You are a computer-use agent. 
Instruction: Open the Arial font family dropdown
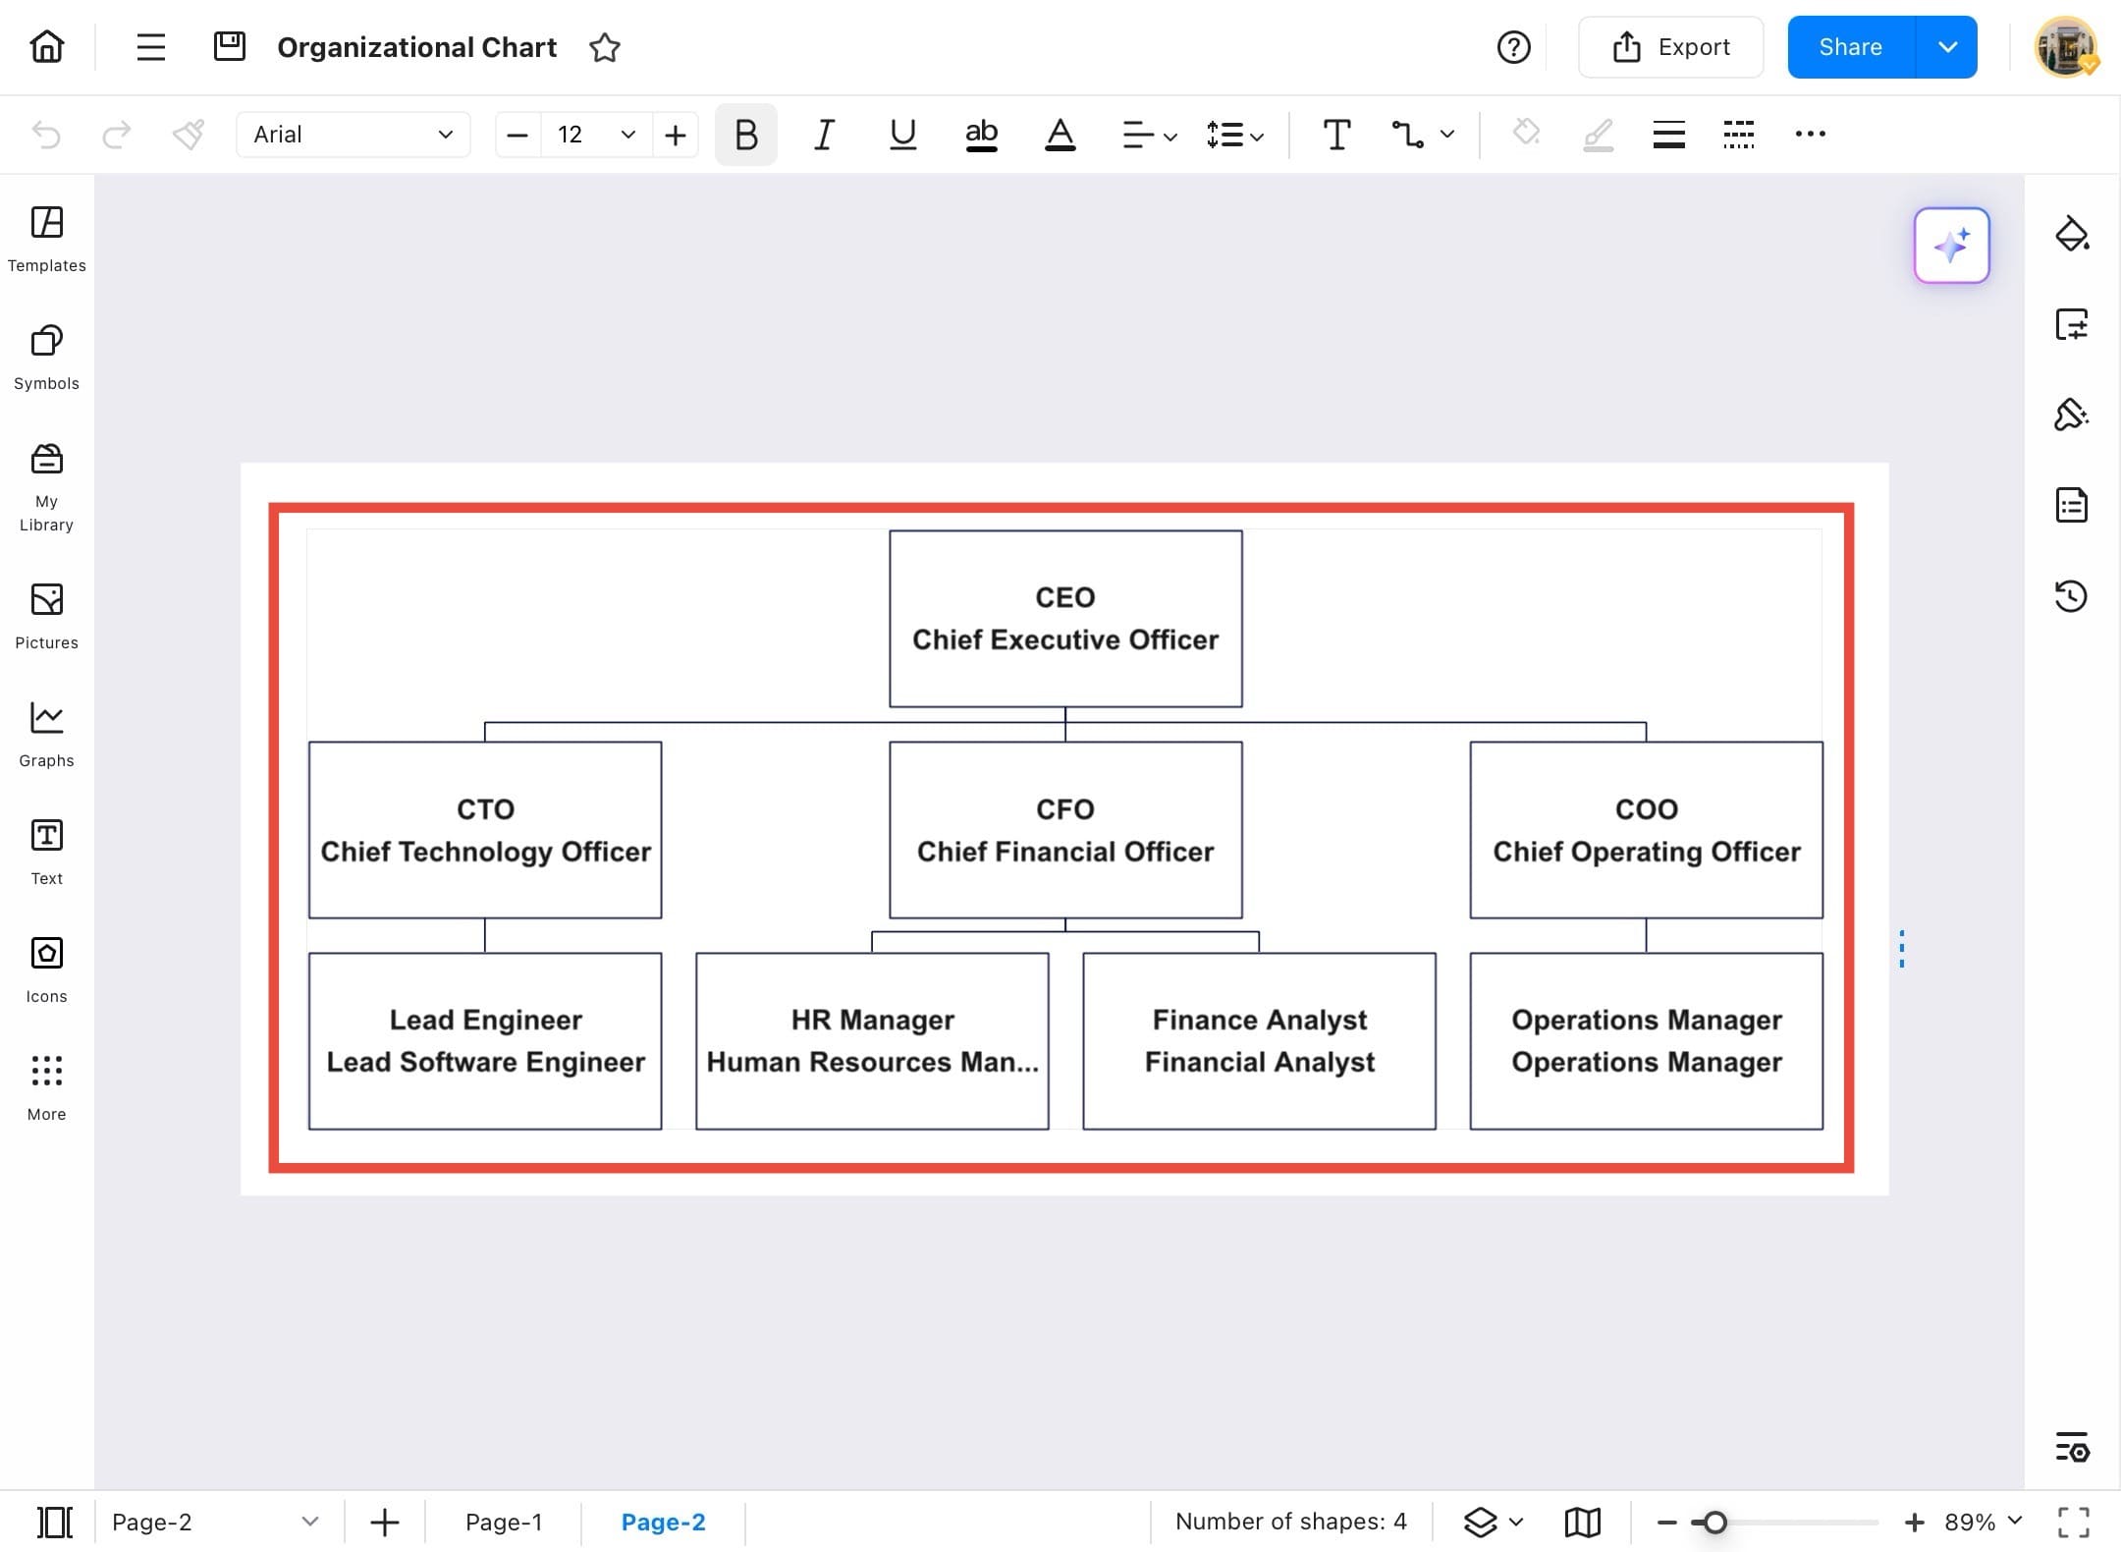[x=352, y=135]
